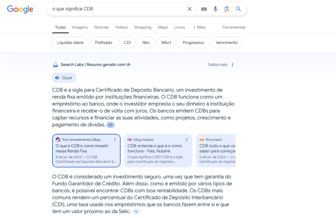Open Ferramentas search tools
This screenshot has width=336, height=218.
234,27
